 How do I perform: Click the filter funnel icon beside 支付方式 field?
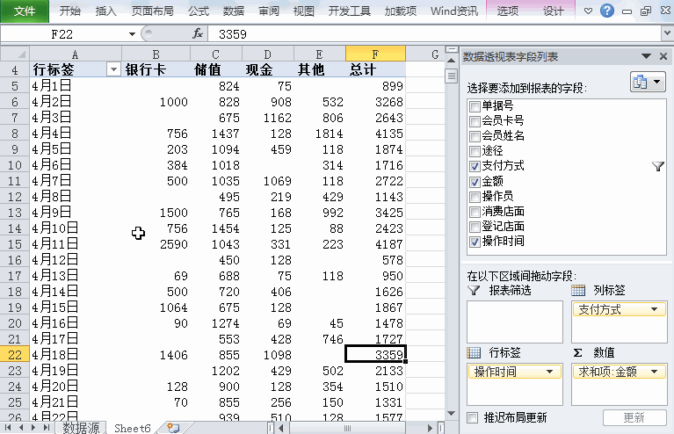(x=657, y=166)
